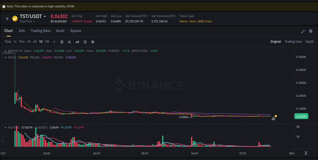Open the BNB Chain token tag

click(205, 21)
